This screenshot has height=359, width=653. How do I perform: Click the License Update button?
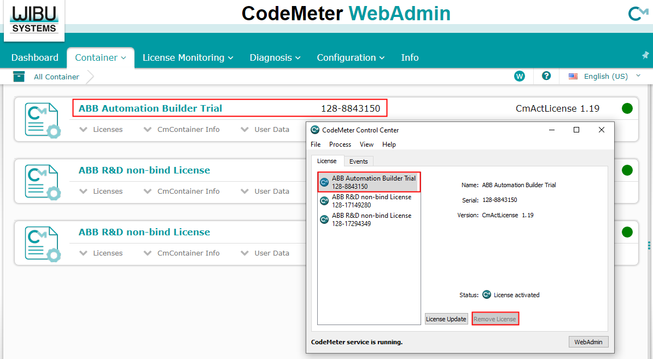coord(446,319)
